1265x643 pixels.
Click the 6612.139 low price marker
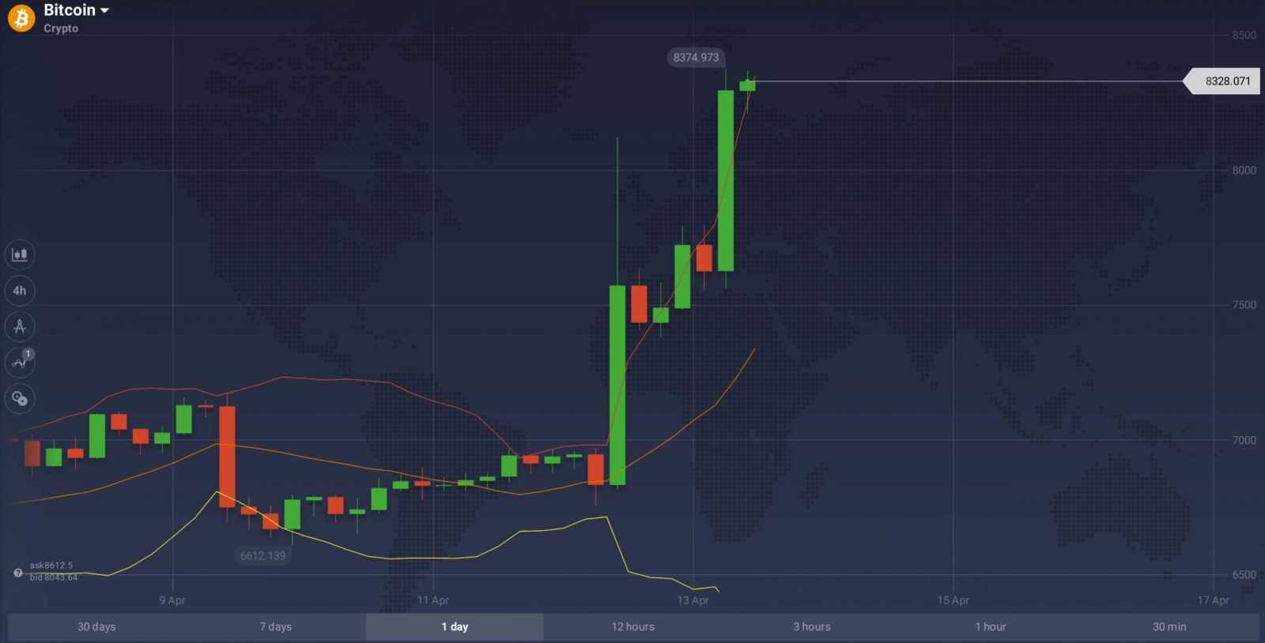click(263, 555)
